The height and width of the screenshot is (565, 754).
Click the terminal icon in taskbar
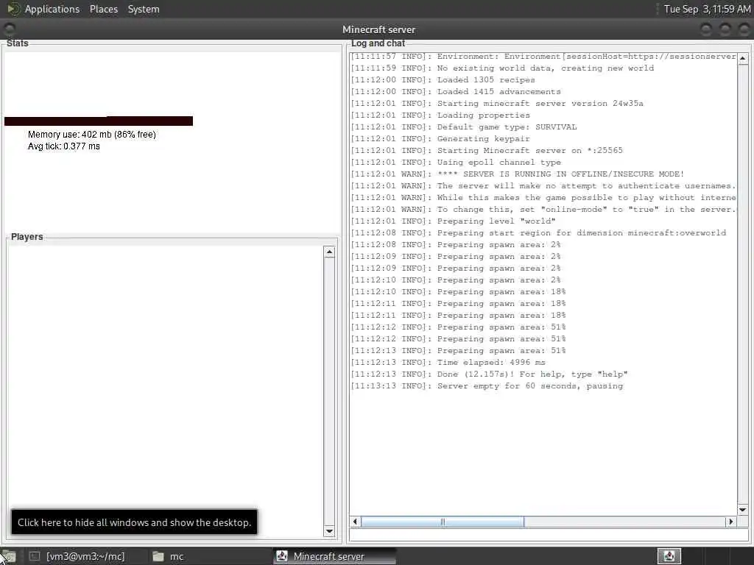pos(34,556)
